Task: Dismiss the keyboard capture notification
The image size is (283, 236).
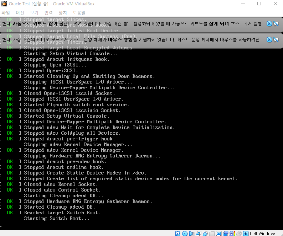Action: 269,24
